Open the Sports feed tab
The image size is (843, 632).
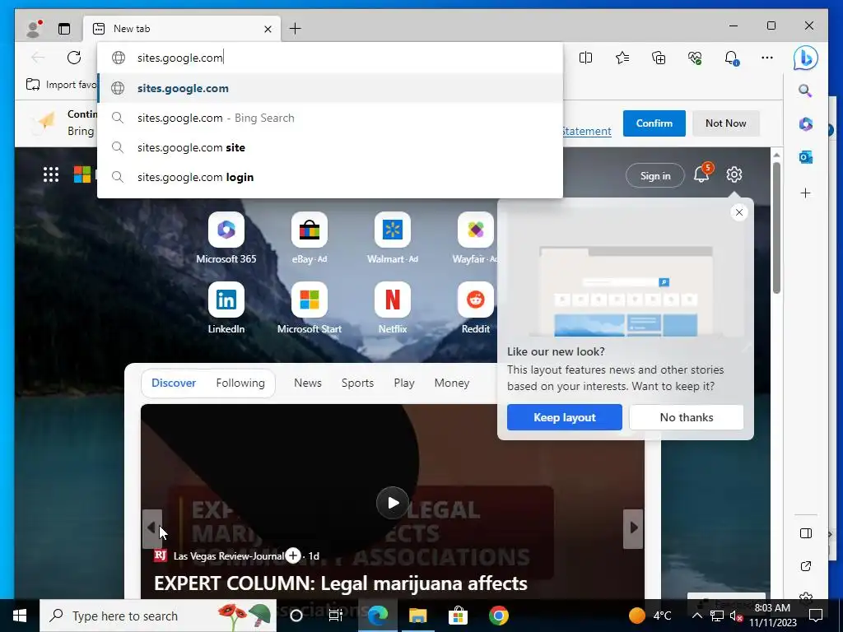(357, 383)
